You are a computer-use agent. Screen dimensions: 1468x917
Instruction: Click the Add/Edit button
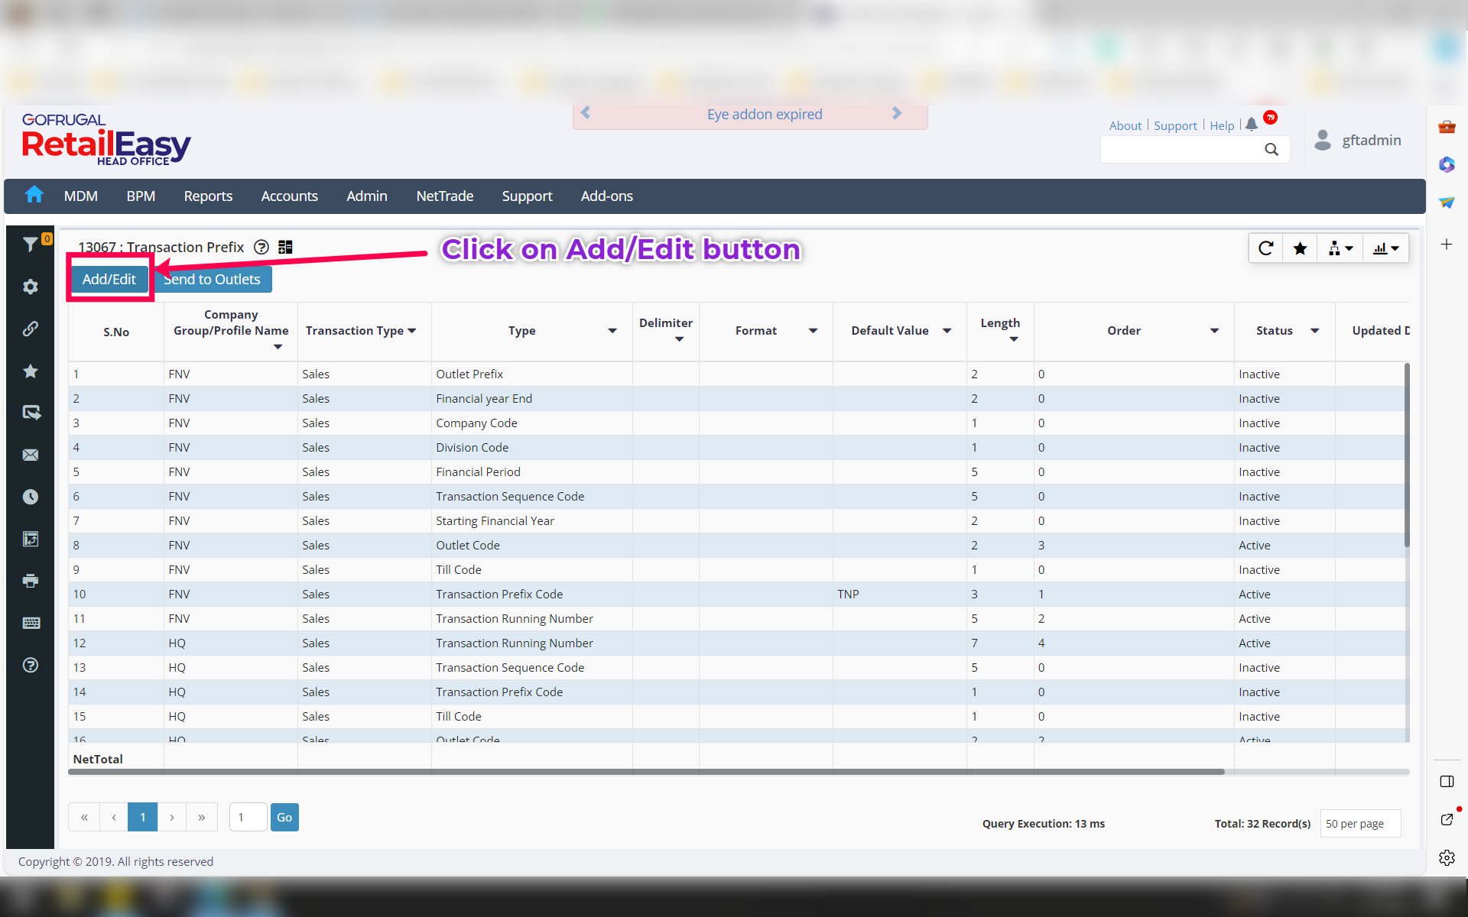pos(109,280)
